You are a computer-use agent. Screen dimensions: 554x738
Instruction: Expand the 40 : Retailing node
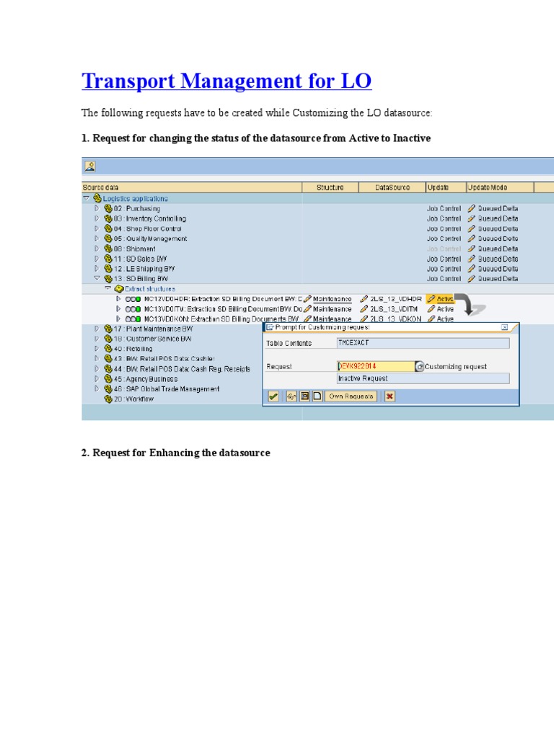click(97, 349)
